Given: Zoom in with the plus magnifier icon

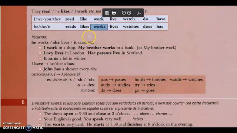Looking at the screenshot, I should [129, 13].
